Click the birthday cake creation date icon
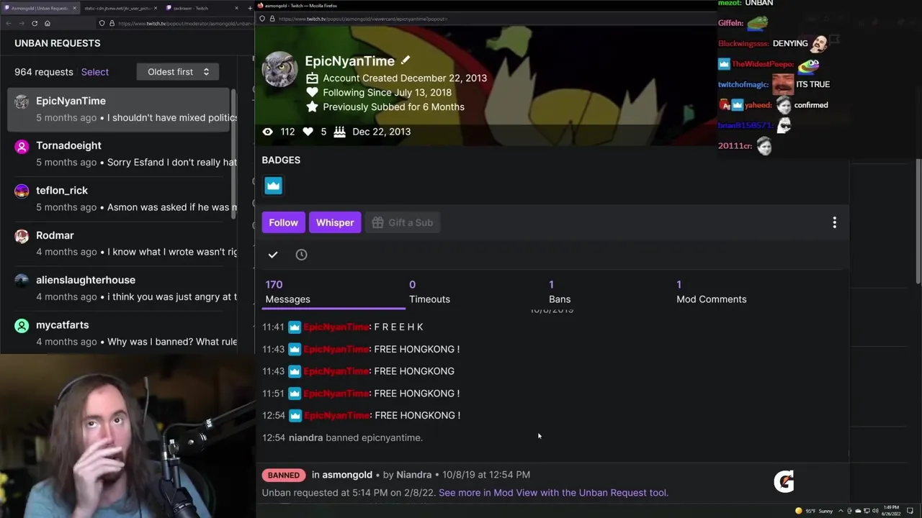 tap(339, 132)
